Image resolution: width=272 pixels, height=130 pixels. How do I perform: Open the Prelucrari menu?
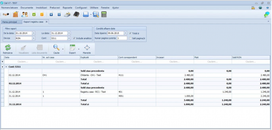[x=55, y=8]
